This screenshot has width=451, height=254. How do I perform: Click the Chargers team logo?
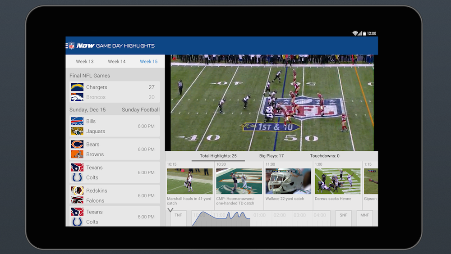[77, 87]
